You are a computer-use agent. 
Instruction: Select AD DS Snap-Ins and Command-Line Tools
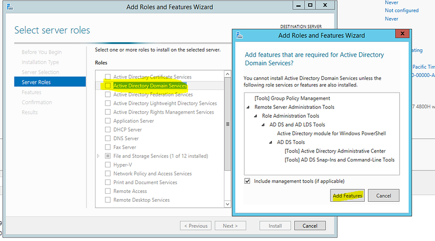(339, 160)
